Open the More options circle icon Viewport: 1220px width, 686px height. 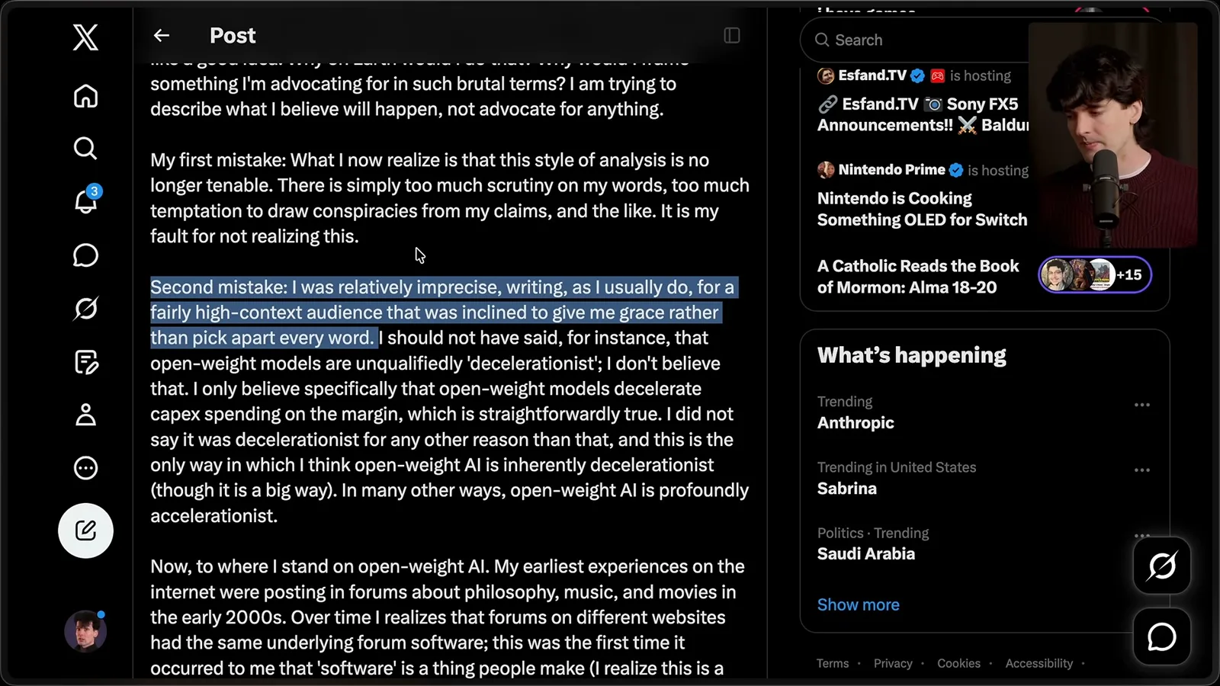[x=85, y=467]
